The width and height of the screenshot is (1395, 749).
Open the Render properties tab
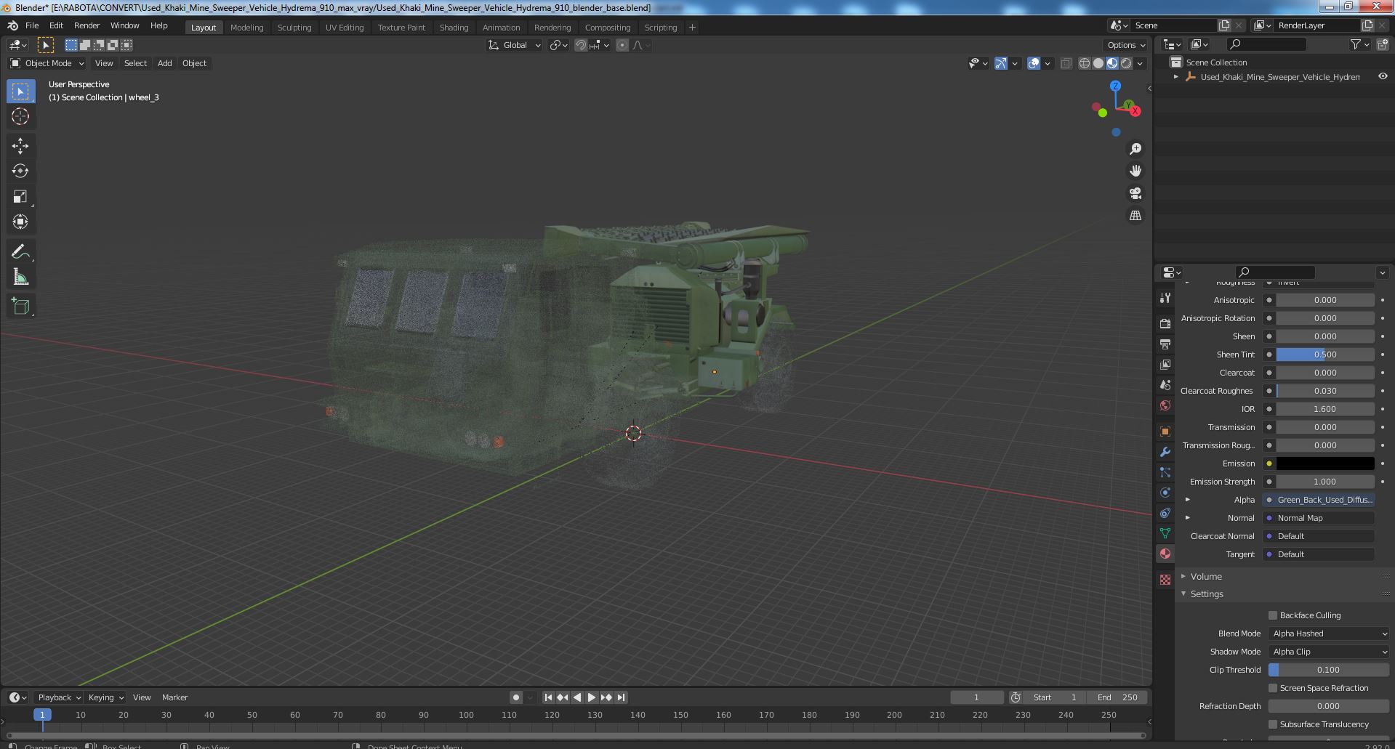1165,323
